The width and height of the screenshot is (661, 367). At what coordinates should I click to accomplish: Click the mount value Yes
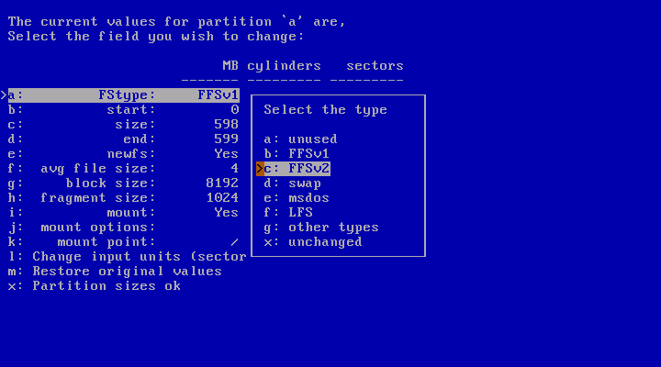pyautogui.click(x=227, y=213)
